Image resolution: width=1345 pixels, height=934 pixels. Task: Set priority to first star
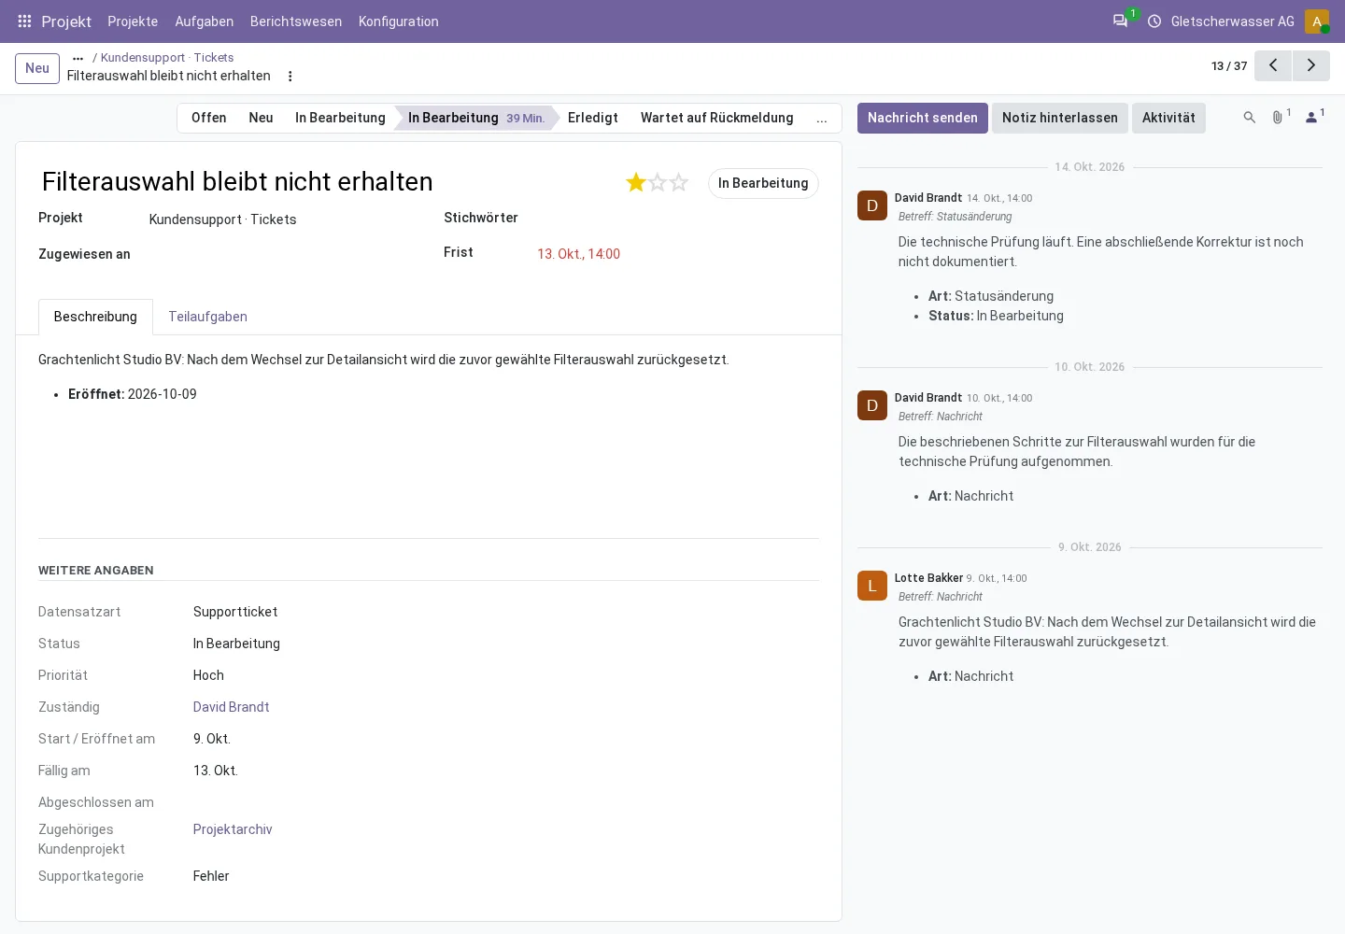[636, 182]
